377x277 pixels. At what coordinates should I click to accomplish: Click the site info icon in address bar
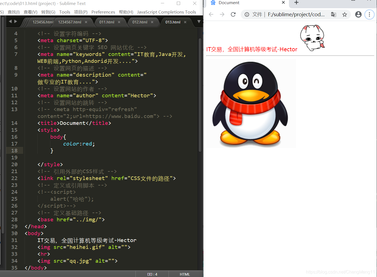coord(247,14)
